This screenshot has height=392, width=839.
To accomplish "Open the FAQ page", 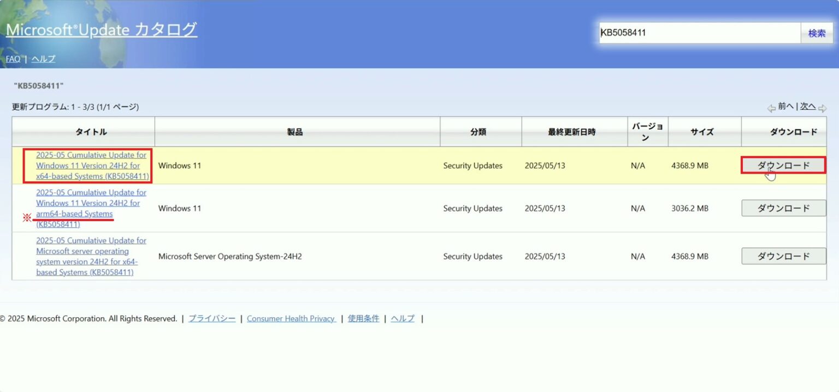I will tap(13, 58).
